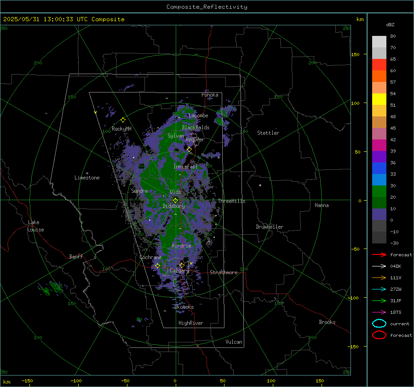Click the Airdrie label
Screen dimensions: 414x387
pyautogui.click(x=181, y=246)
